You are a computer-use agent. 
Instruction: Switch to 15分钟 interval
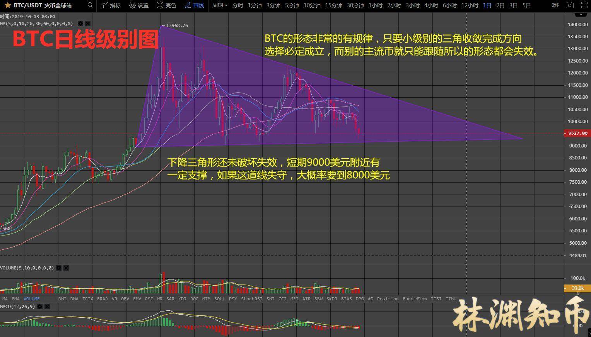click(333, 5)
